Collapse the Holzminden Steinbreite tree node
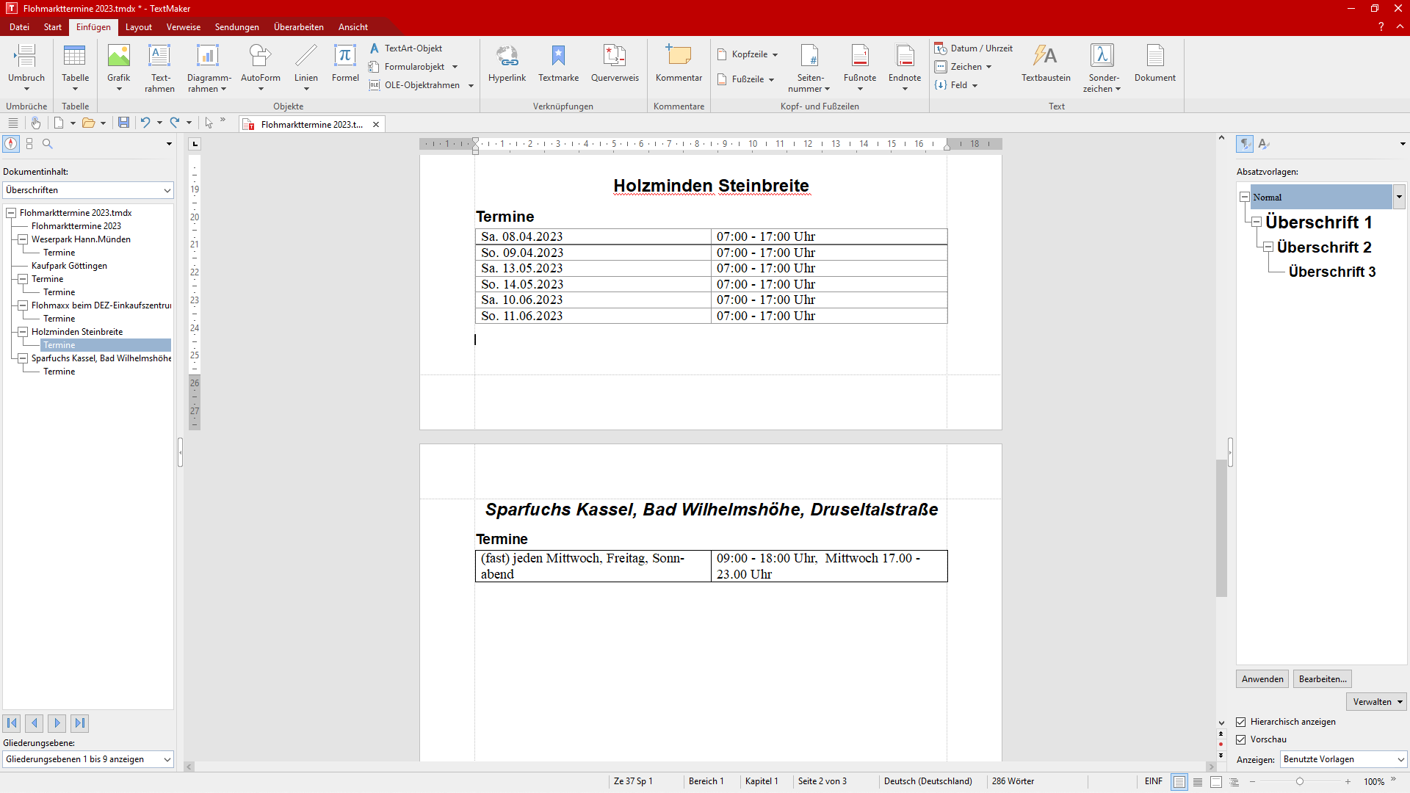This screenshot has width=1410, height=793. pos(23,332)
